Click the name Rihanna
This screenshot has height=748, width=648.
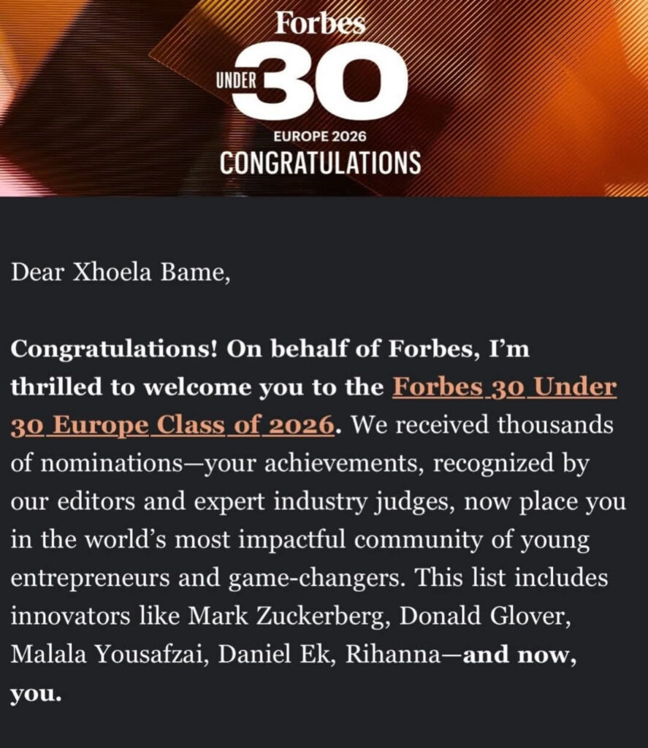392,654
